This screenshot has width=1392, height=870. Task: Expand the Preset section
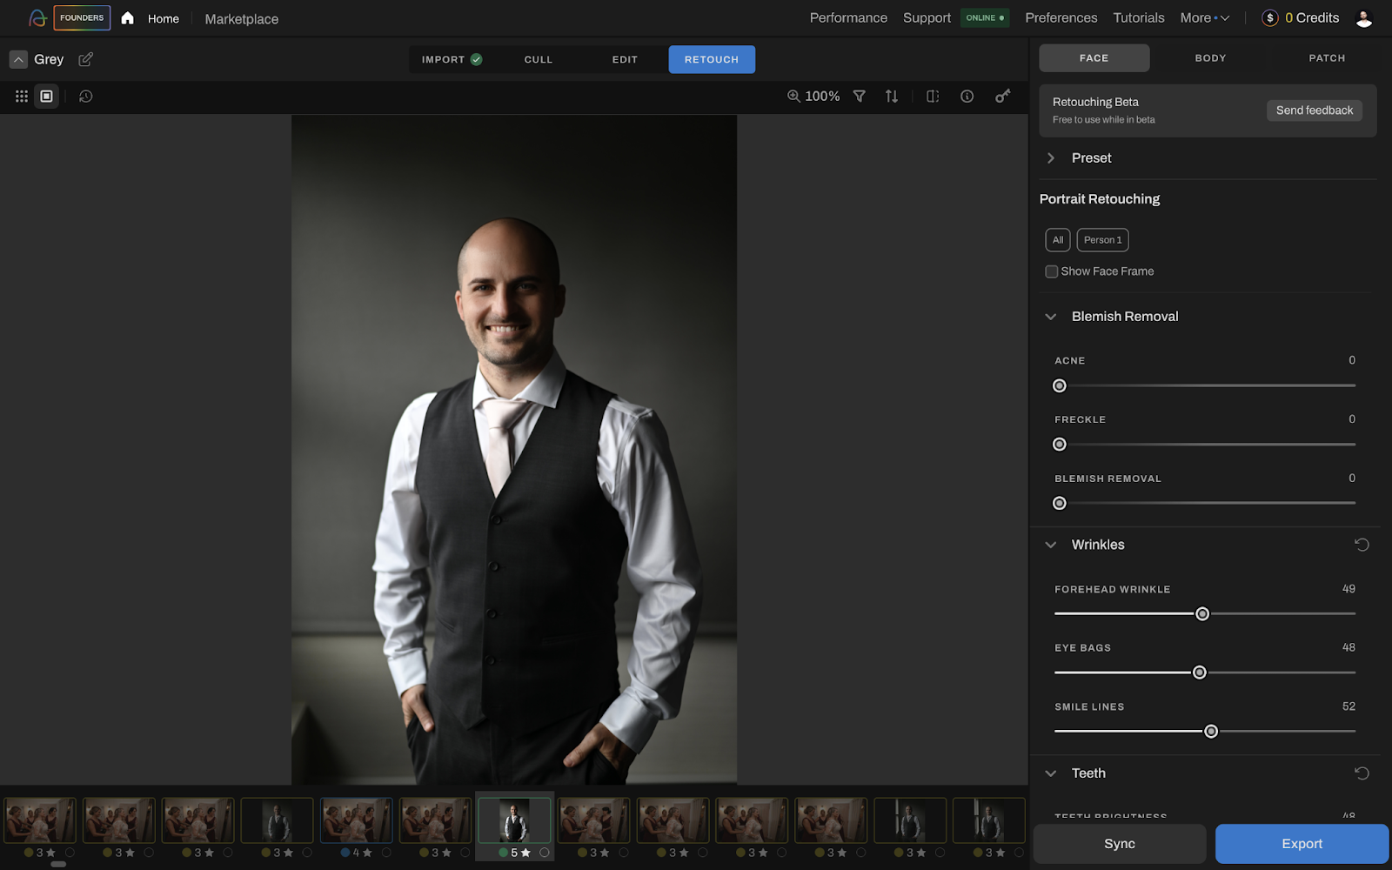pyautogui.click(x=1051, y=158)
